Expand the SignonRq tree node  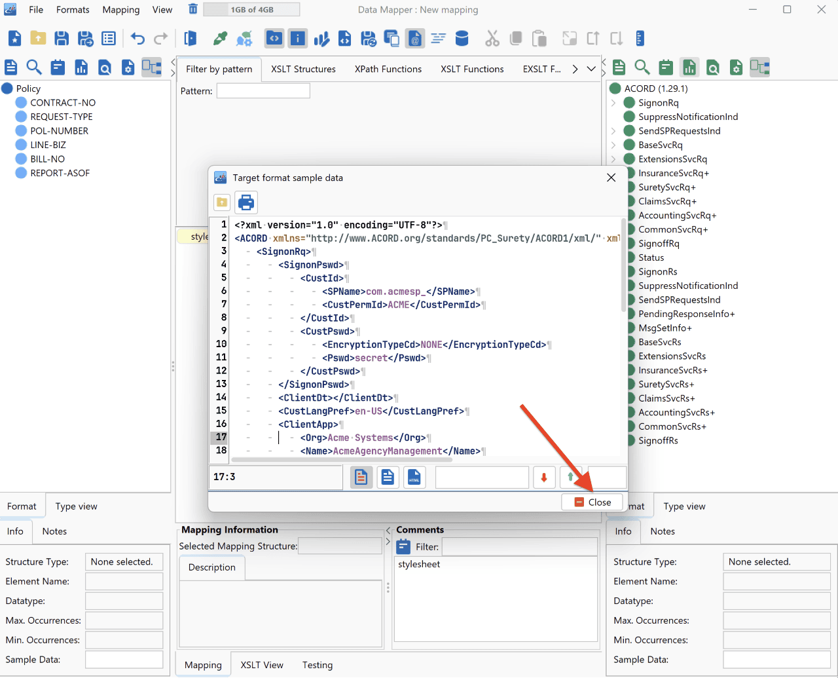click(613, 103)
